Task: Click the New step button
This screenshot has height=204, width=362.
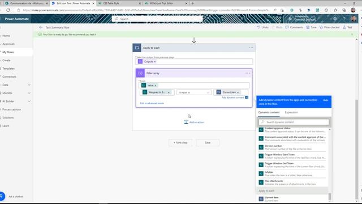Action: pyautogui.click(x=180, y=143)
